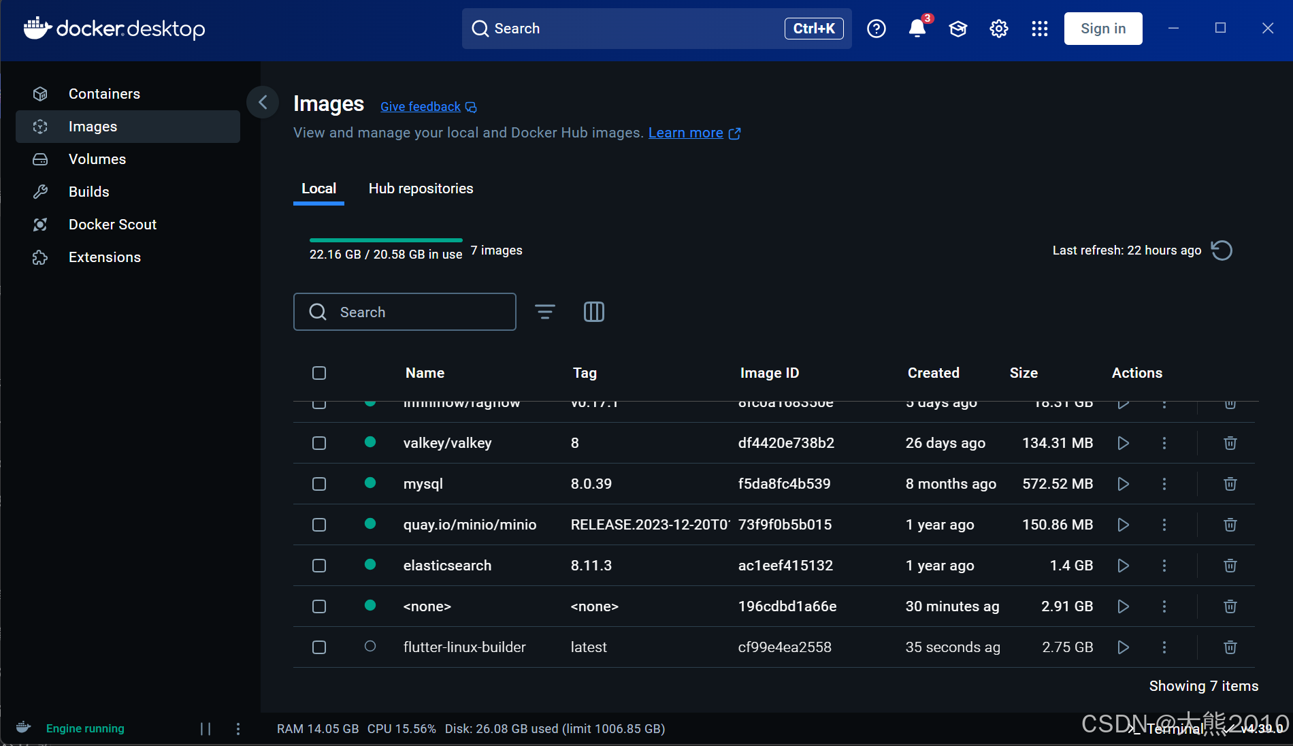Viewport: 1293px width, 746px height.
Task: Open notifications bell
Action: 917,29
